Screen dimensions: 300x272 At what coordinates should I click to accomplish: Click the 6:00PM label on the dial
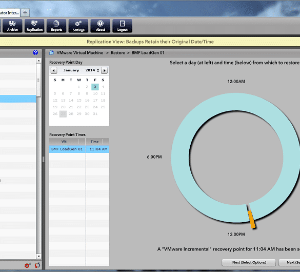(154, 157)
